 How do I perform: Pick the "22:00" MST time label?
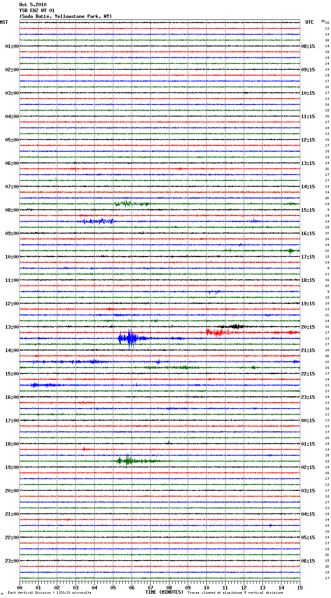(12, 538)
